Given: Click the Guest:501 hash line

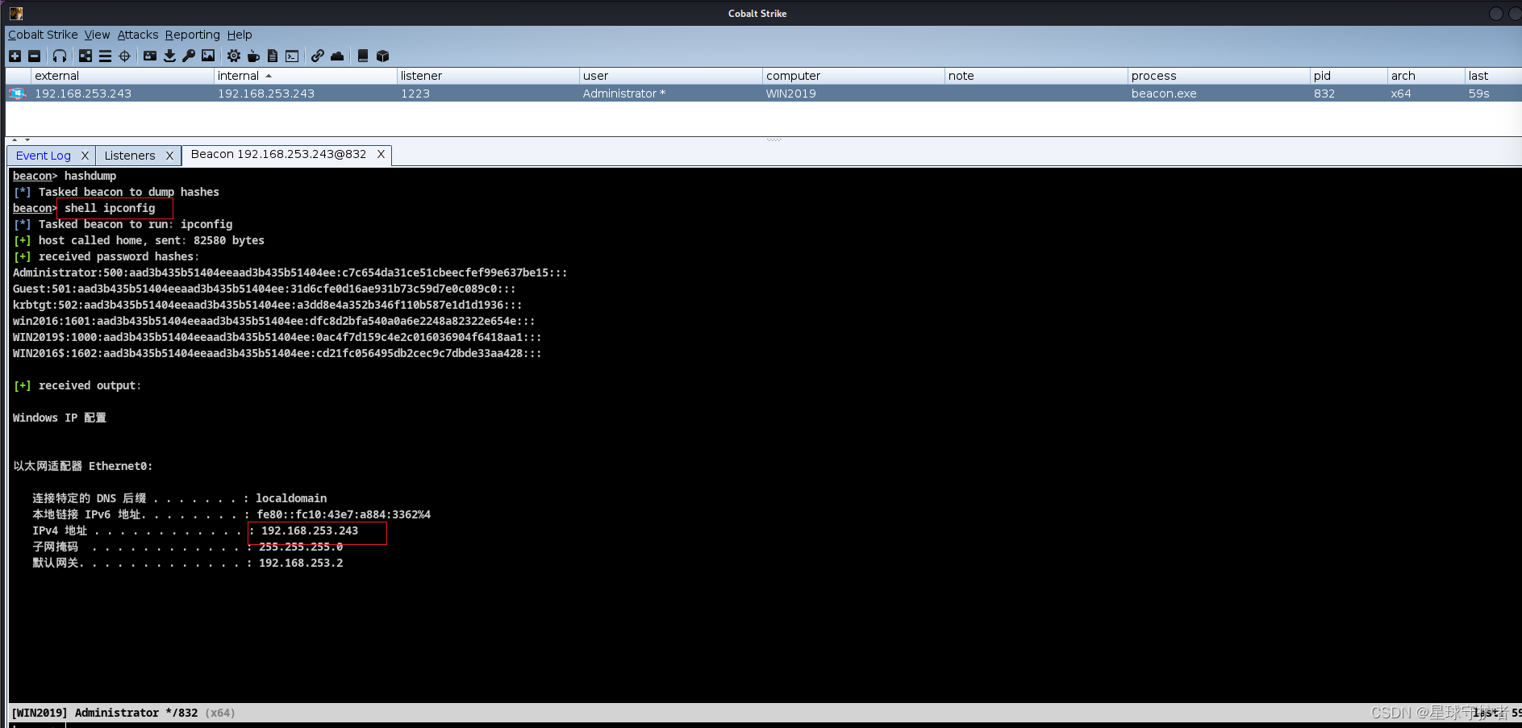Looking at the screenshot, I should coord(265,289).
